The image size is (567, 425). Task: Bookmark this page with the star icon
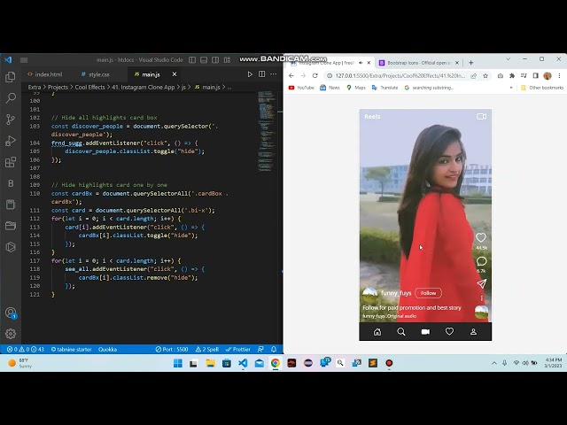tap(485, 75)
